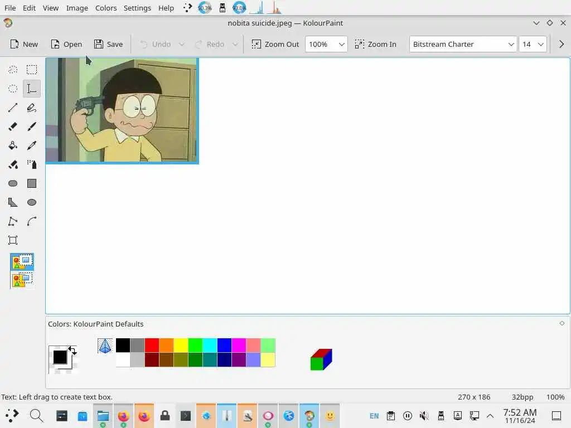Open the application launcher in taskbar
571x428 pixels.
[12, 415]
